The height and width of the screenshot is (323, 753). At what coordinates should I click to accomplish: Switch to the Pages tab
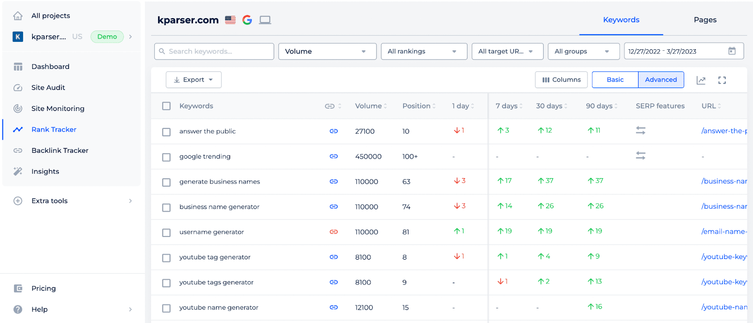(705, 20)
